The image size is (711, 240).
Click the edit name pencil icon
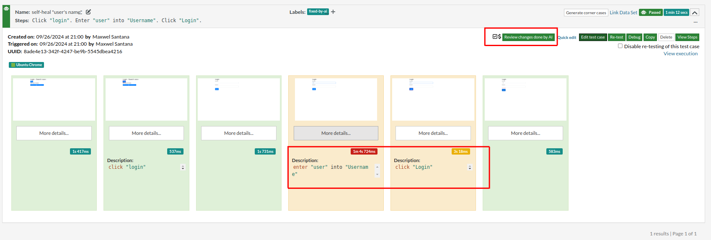(x=88, y=12)
